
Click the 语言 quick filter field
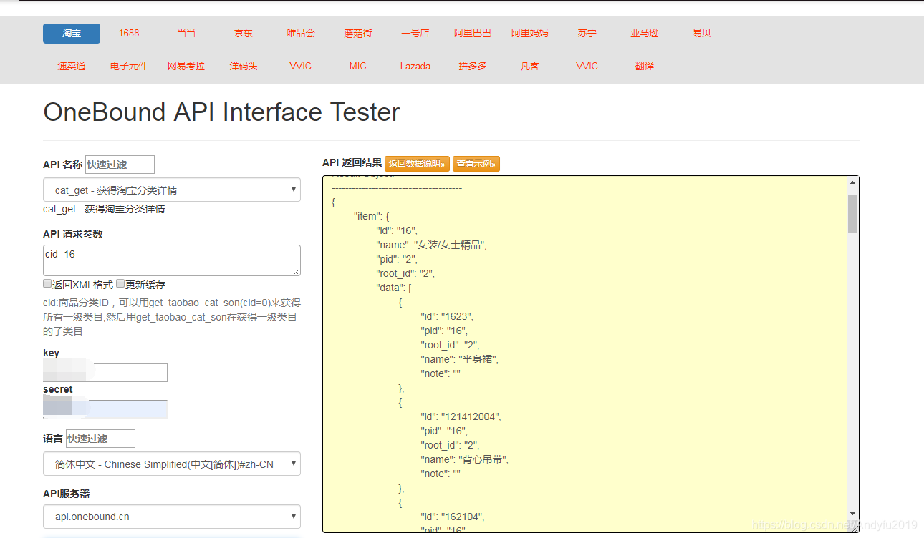(100, 439)
